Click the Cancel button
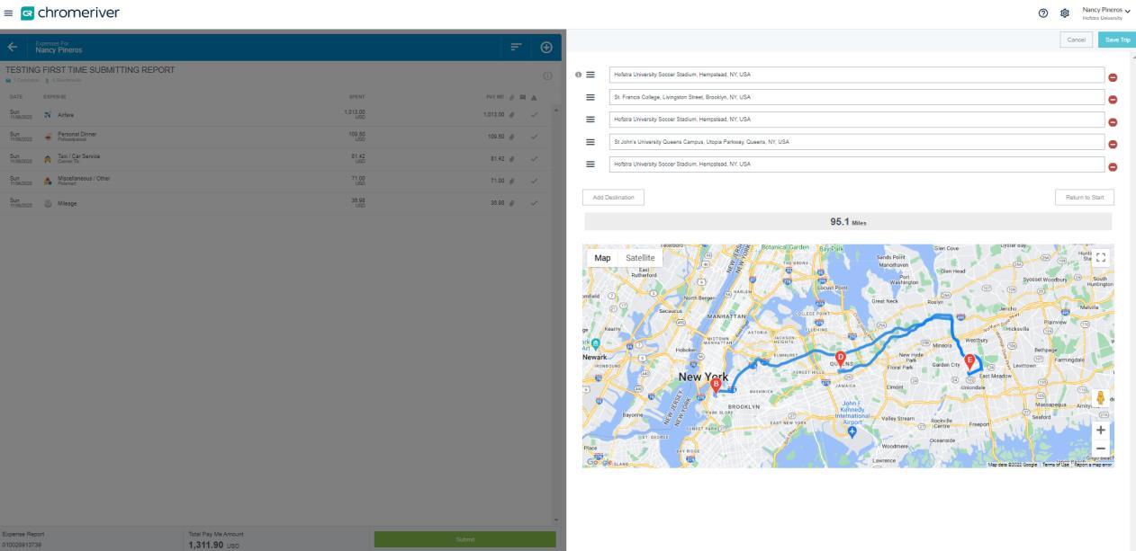Screen dimensions: 1136x551 point(1077,40)
